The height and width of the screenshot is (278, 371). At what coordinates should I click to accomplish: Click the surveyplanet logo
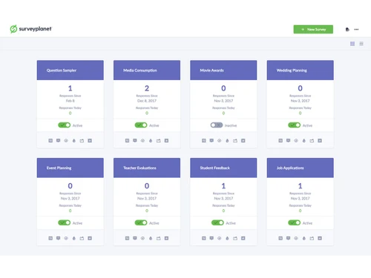(x=31, y=29)
